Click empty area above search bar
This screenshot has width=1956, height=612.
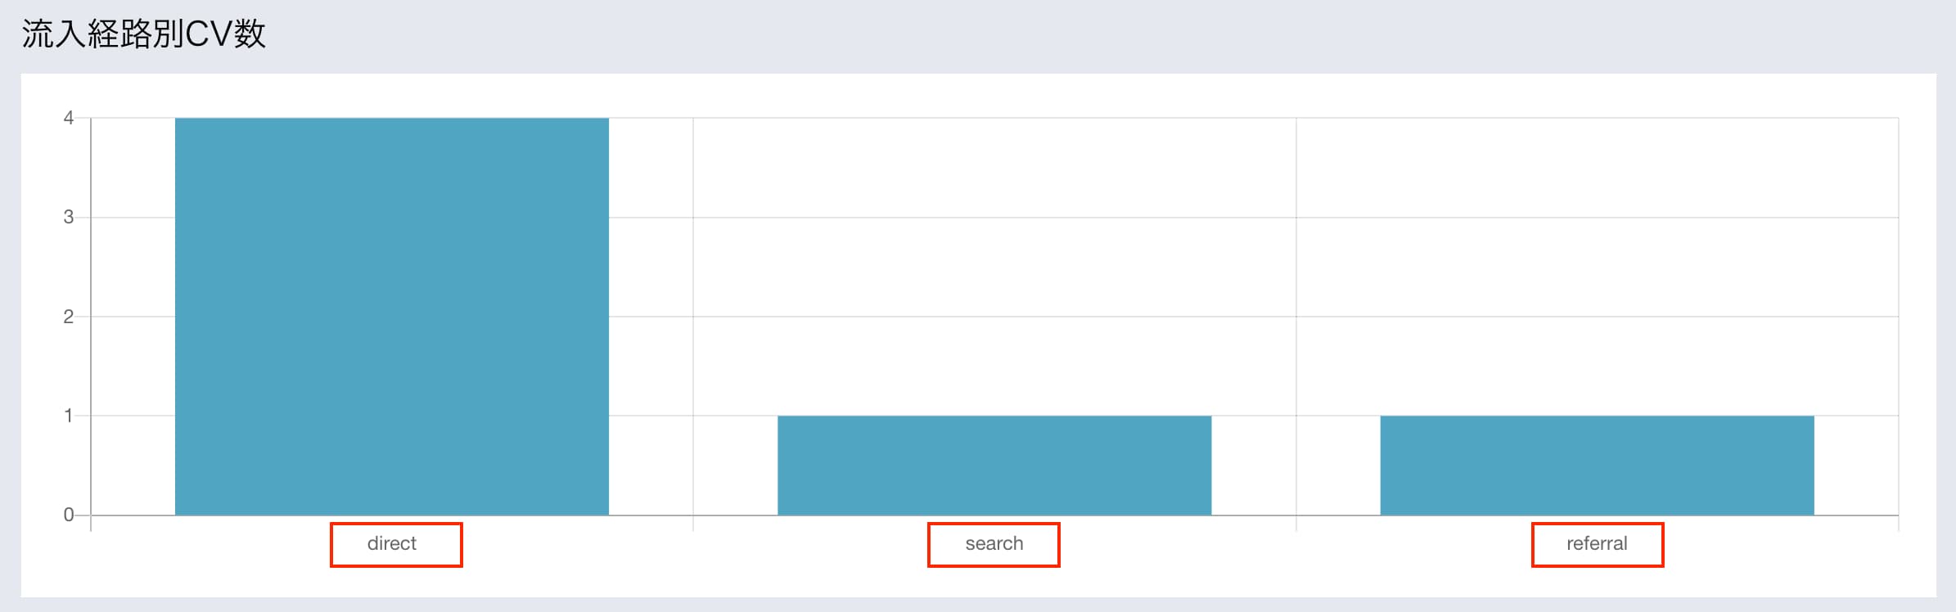tap(994, 266)
